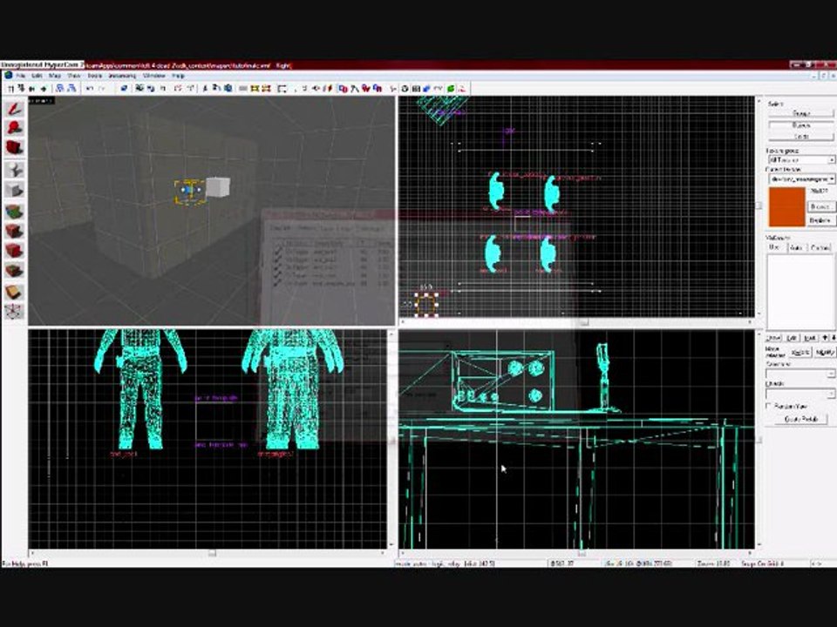Viewport: 837px width, 627px height.
Task: Select the Clipping tool
Action: 15,292
